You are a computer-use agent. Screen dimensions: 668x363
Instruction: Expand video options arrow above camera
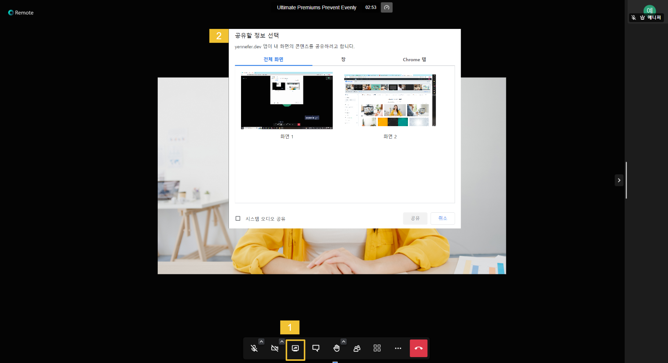coord(282,341)
